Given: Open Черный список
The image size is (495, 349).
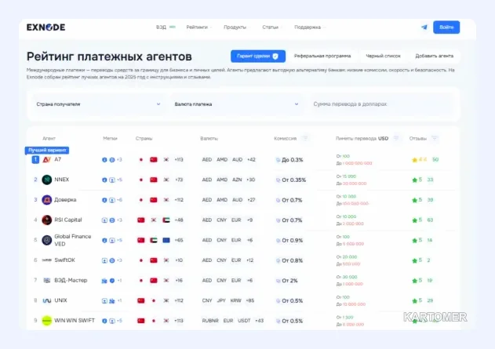Looking at the screenshot, I should 383,56.
